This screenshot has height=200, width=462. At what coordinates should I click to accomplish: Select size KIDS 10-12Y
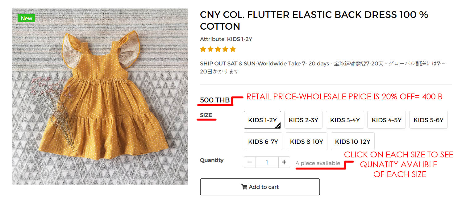pos(352,141)
